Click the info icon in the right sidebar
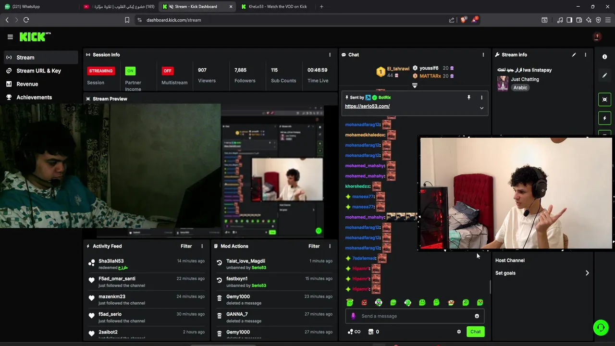The width and height of the screenshot is (615, 346). [x=604, y=57]
